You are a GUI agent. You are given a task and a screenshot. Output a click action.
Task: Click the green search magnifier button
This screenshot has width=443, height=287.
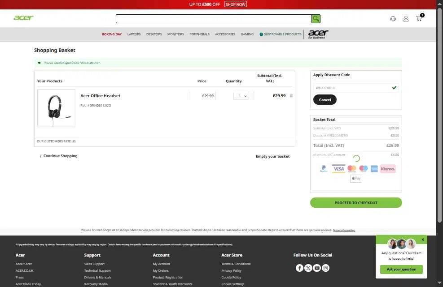coord(316,19)
